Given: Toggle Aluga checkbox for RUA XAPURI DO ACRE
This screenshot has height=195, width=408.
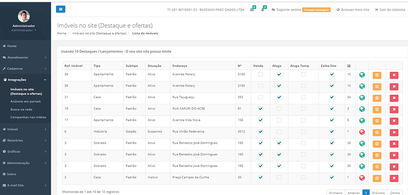Looking at the screenshot, I should click(279, 109).
